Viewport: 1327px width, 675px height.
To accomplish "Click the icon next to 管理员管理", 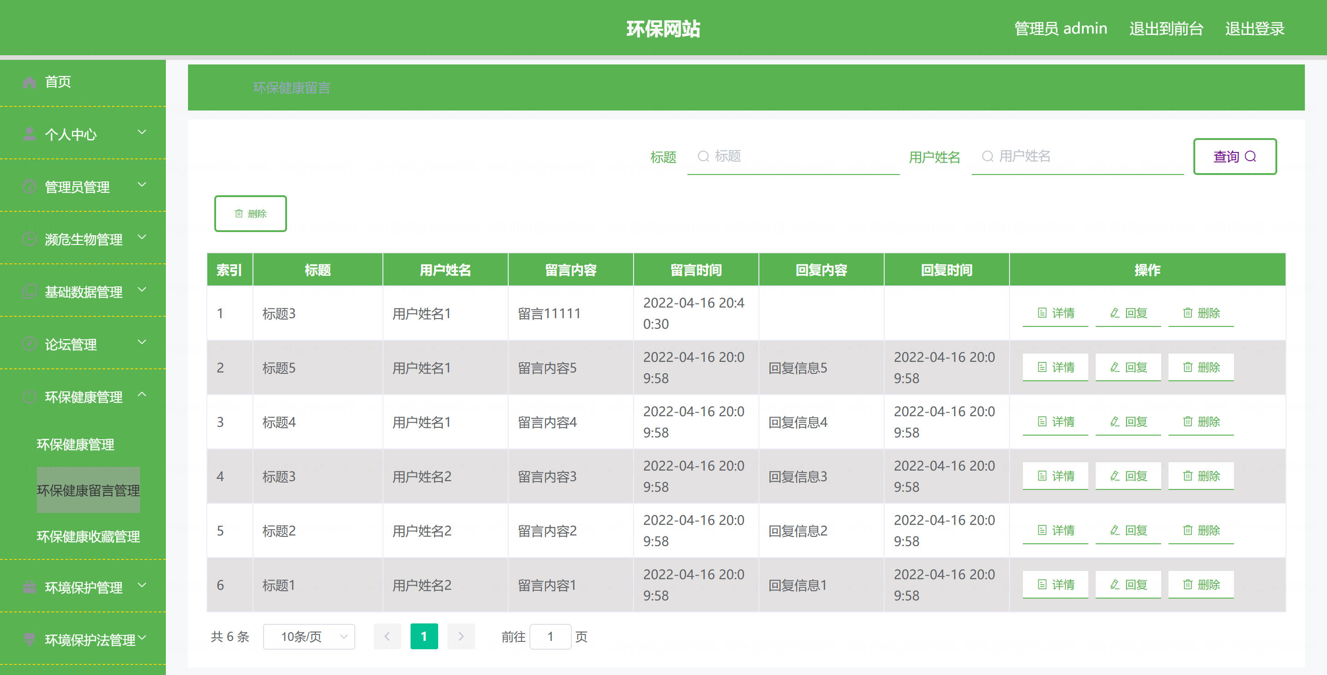I will [29, 187].
